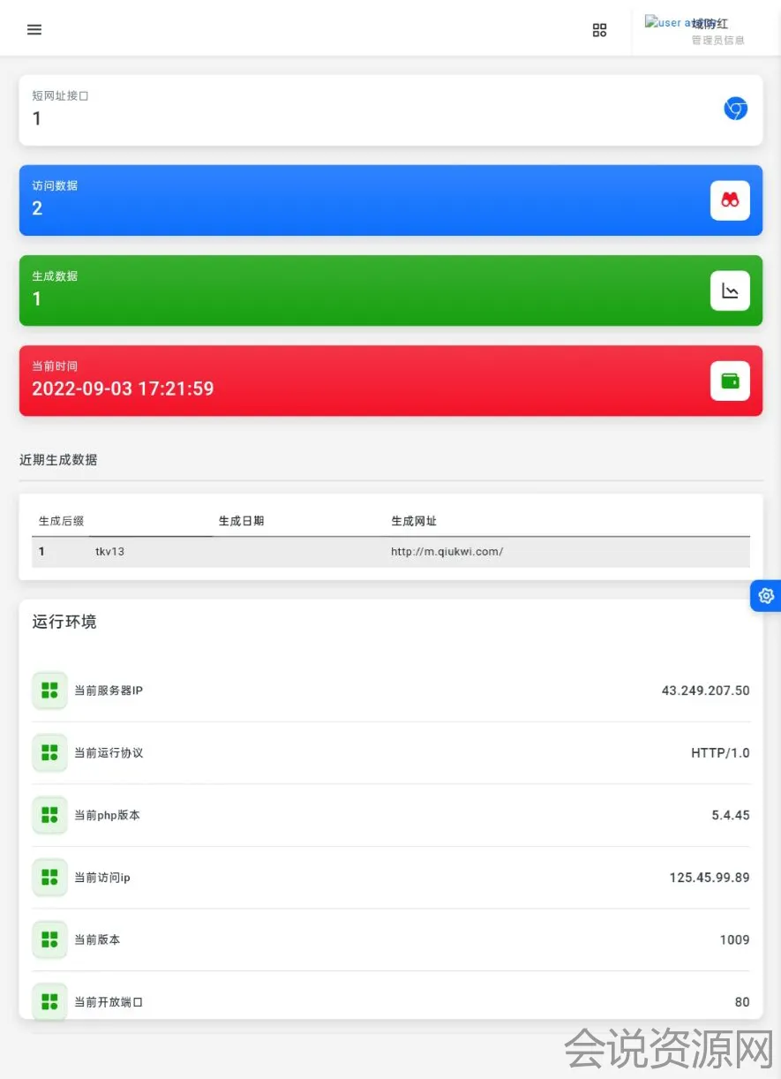Click the binoculars icon on 访问数据 card
The height and width of the screenshot is (1079, 781).
(x=730, y=200)
